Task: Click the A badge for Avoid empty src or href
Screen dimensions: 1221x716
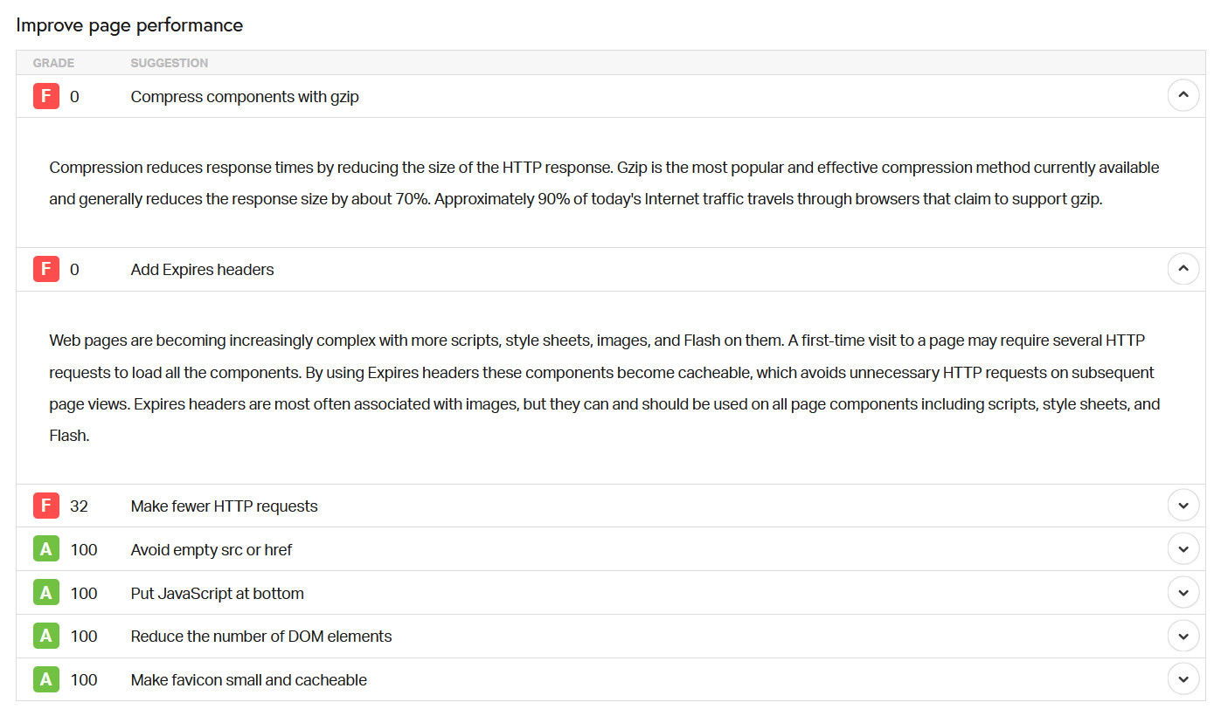Action: coord(45,549)
